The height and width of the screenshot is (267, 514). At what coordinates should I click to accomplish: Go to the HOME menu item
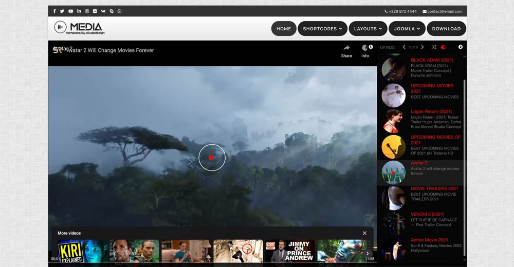point(284,29)
